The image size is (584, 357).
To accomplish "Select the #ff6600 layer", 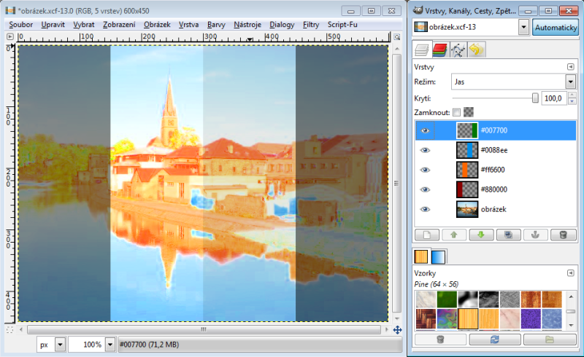I will coord(511,170).
